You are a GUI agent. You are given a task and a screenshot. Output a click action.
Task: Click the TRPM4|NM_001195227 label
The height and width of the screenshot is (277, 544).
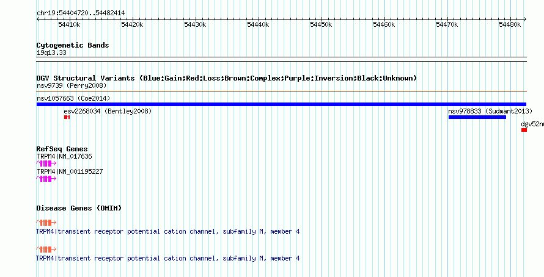[x=70, y=171]
